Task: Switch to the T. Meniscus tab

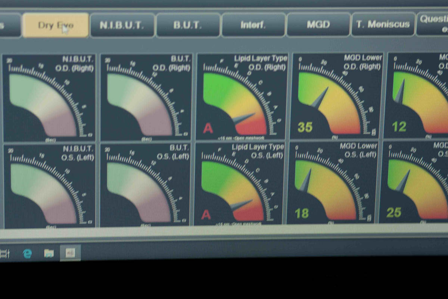Action: (383, 25)
